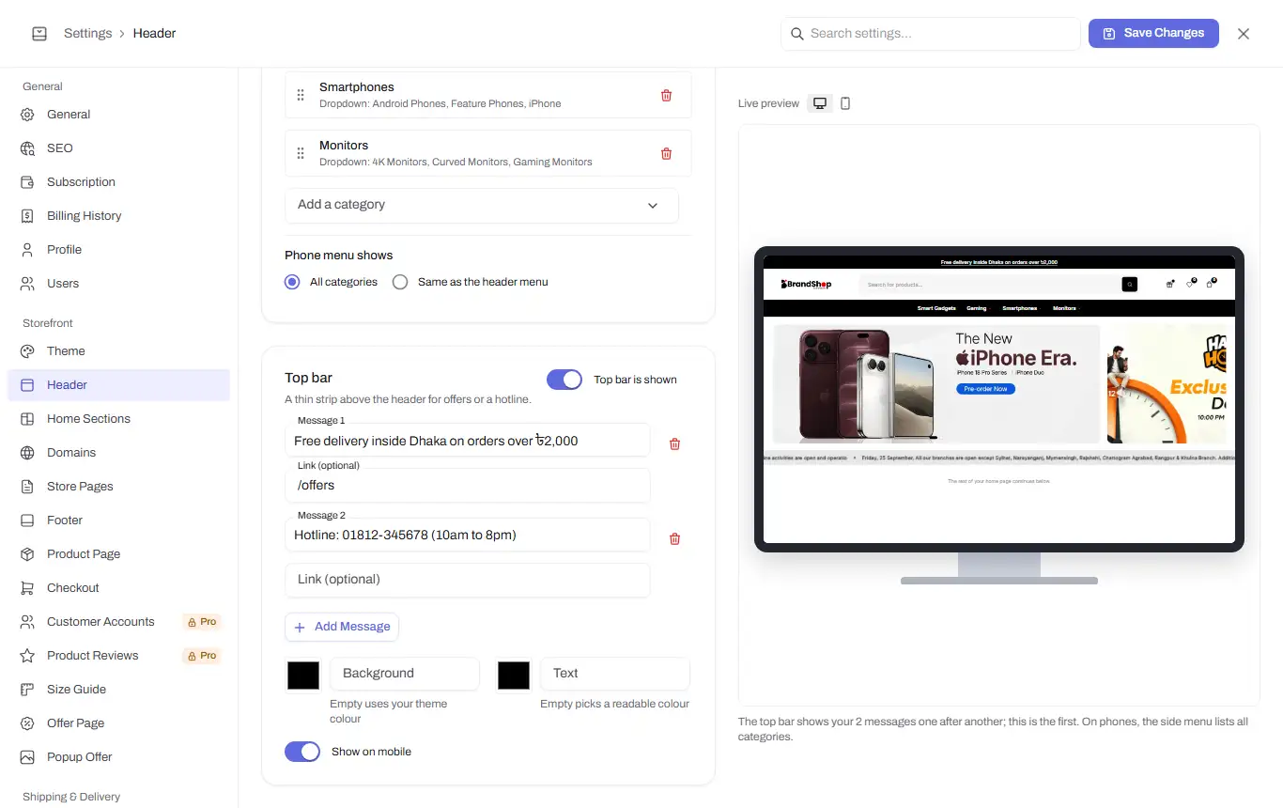Click the Popup Offer image icon

tap(28, 757)
